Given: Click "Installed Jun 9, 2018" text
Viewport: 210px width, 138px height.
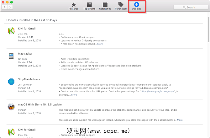Looking at the screenshot, I should [x=29, y=40].
